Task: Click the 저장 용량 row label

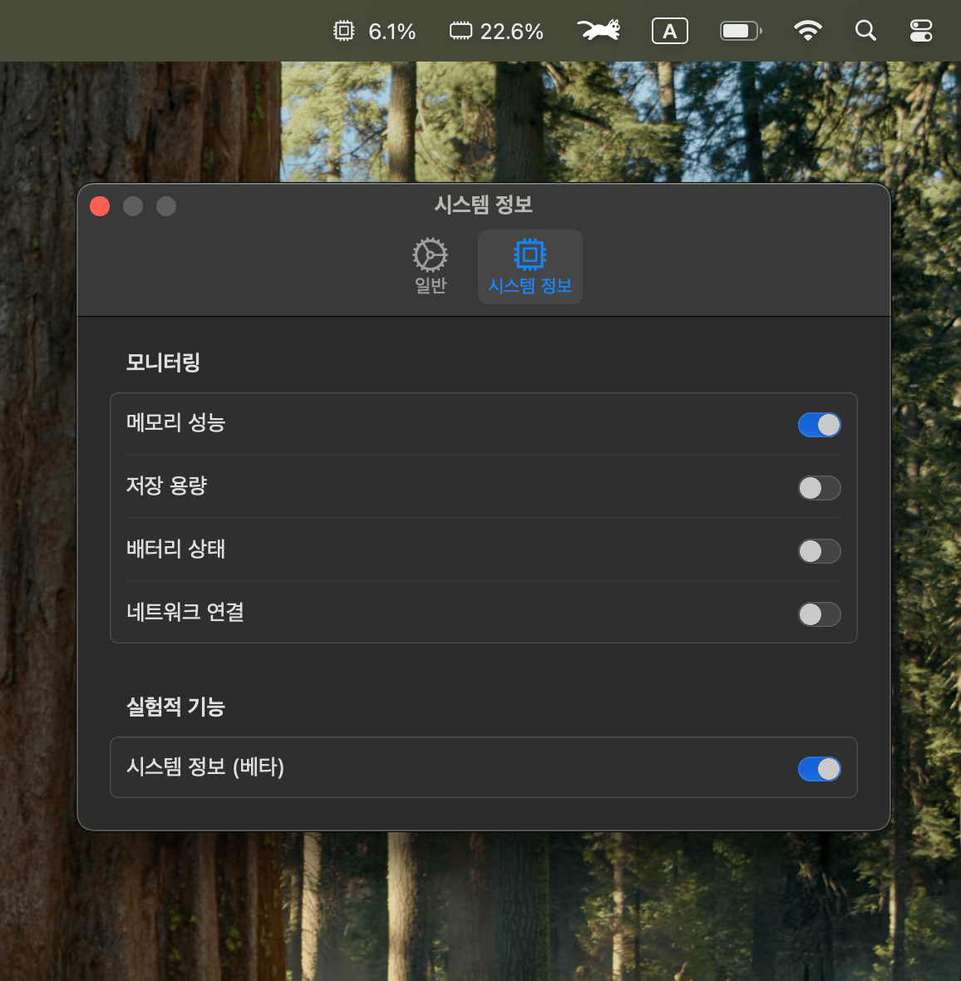Action: [x=166, y=486]
